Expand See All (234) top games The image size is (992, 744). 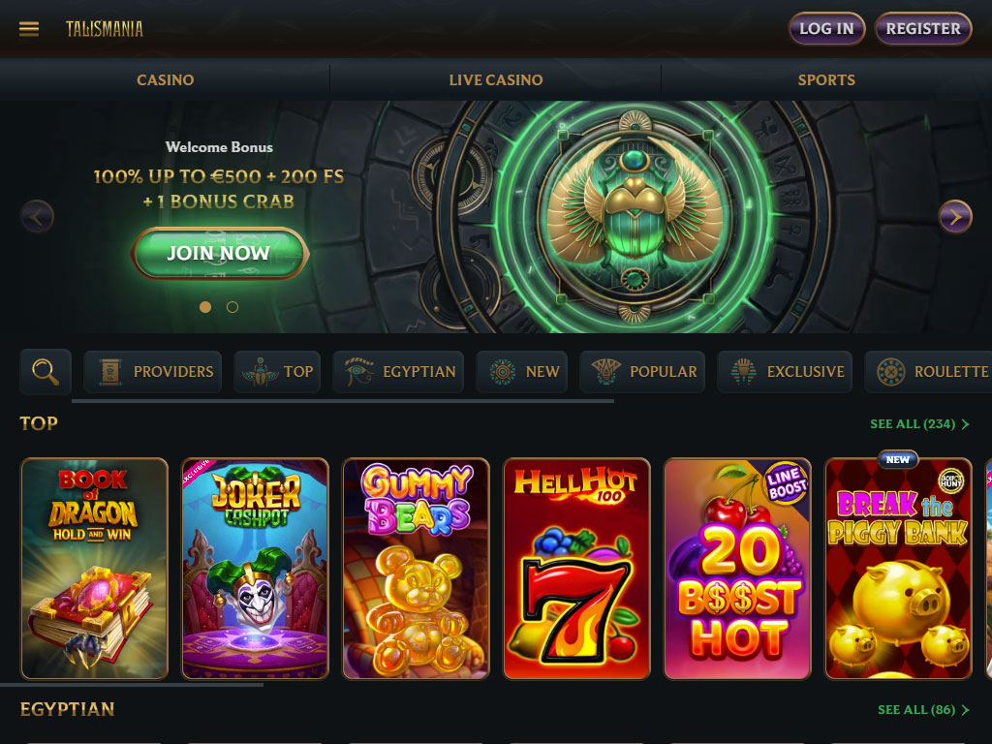click(919, 424)
